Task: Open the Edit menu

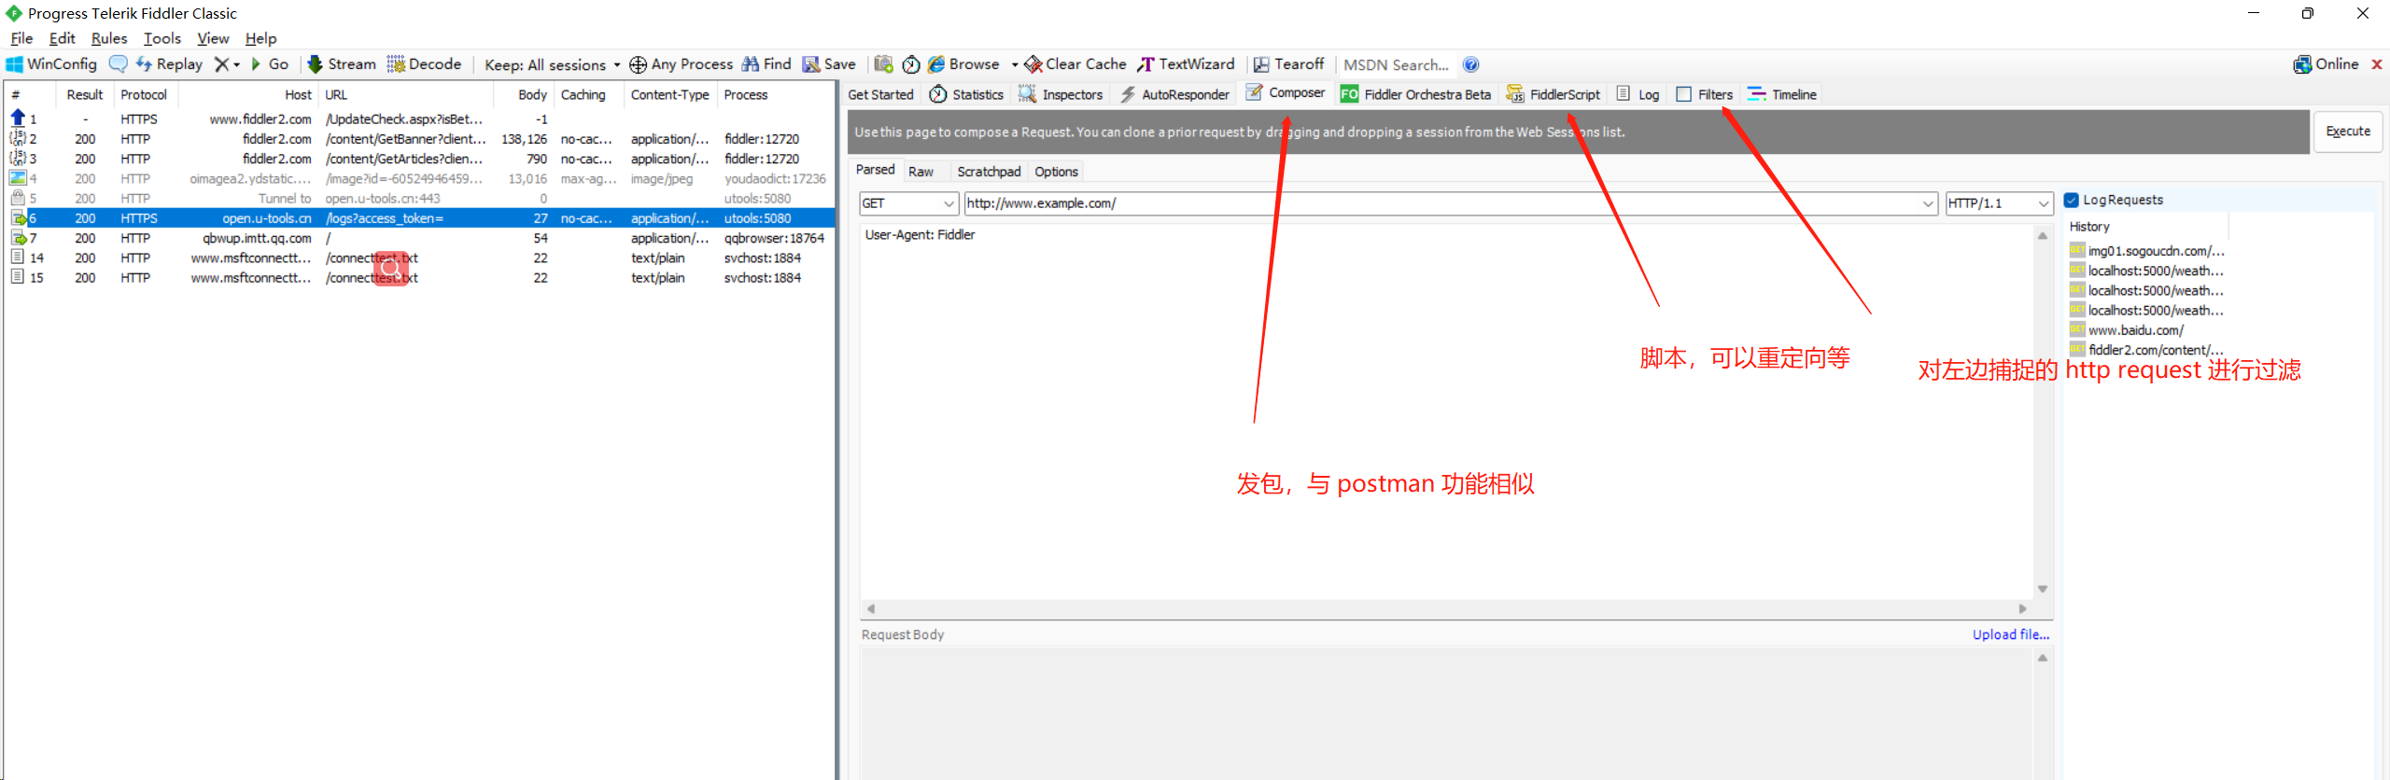Action: 63,38
